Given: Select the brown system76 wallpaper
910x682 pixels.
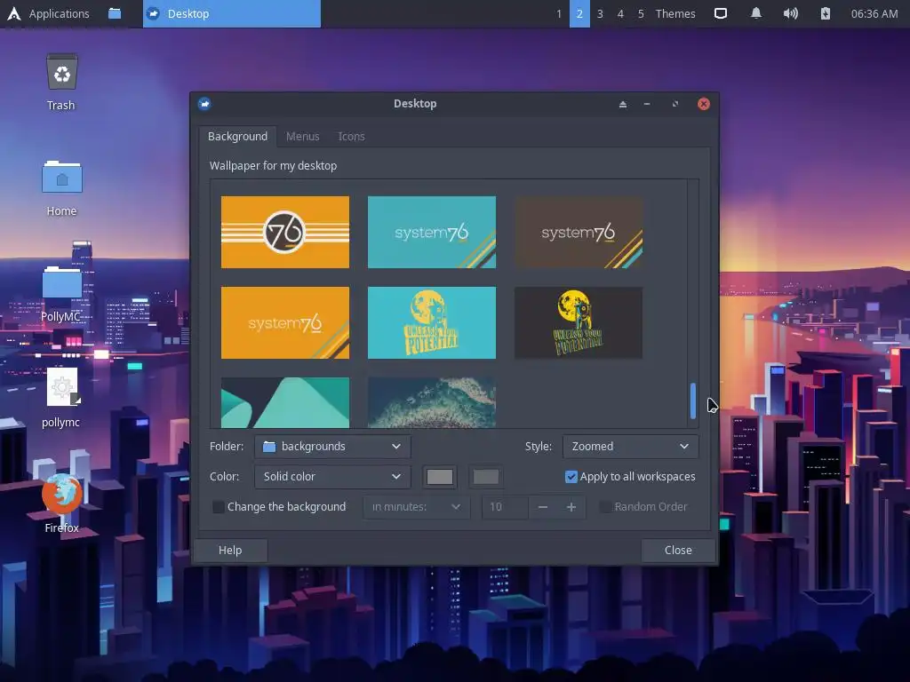Looking at the screenshot, I should tap(578, 232).
